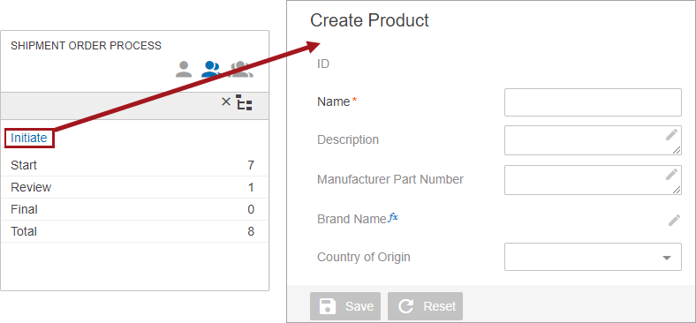Click the Initiate link
The height and width of the screenshot is (323, 696).
click(29, 138)
